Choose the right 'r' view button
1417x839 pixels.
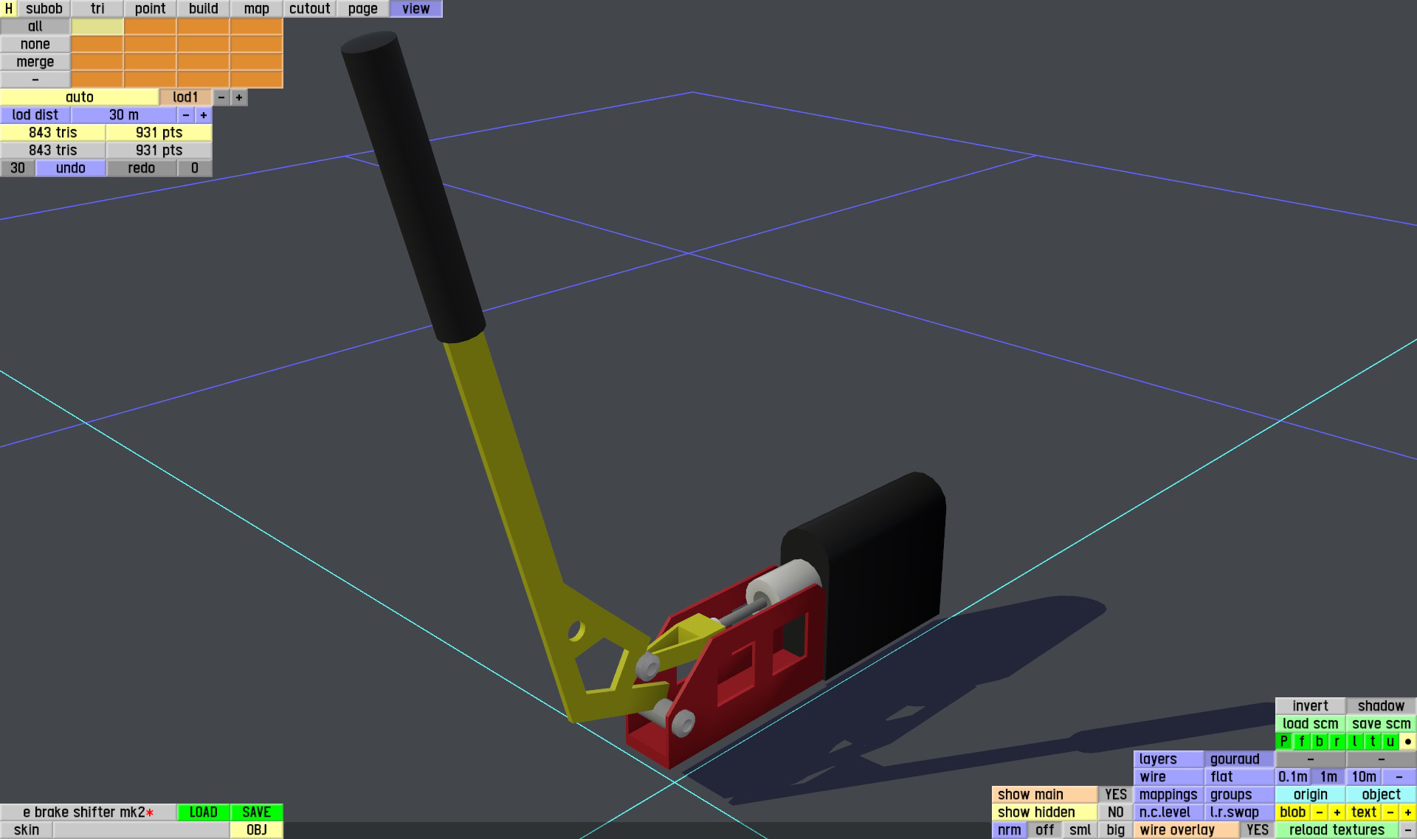click(1337, 742)
